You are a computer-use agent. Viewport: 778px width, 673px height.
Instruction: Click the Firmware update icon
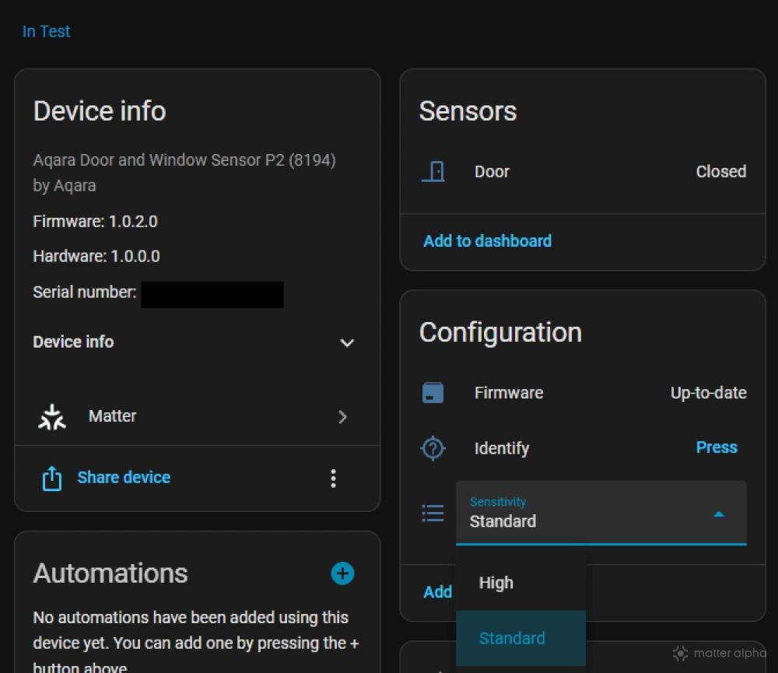pyautogui.click(x=433, y=393)
